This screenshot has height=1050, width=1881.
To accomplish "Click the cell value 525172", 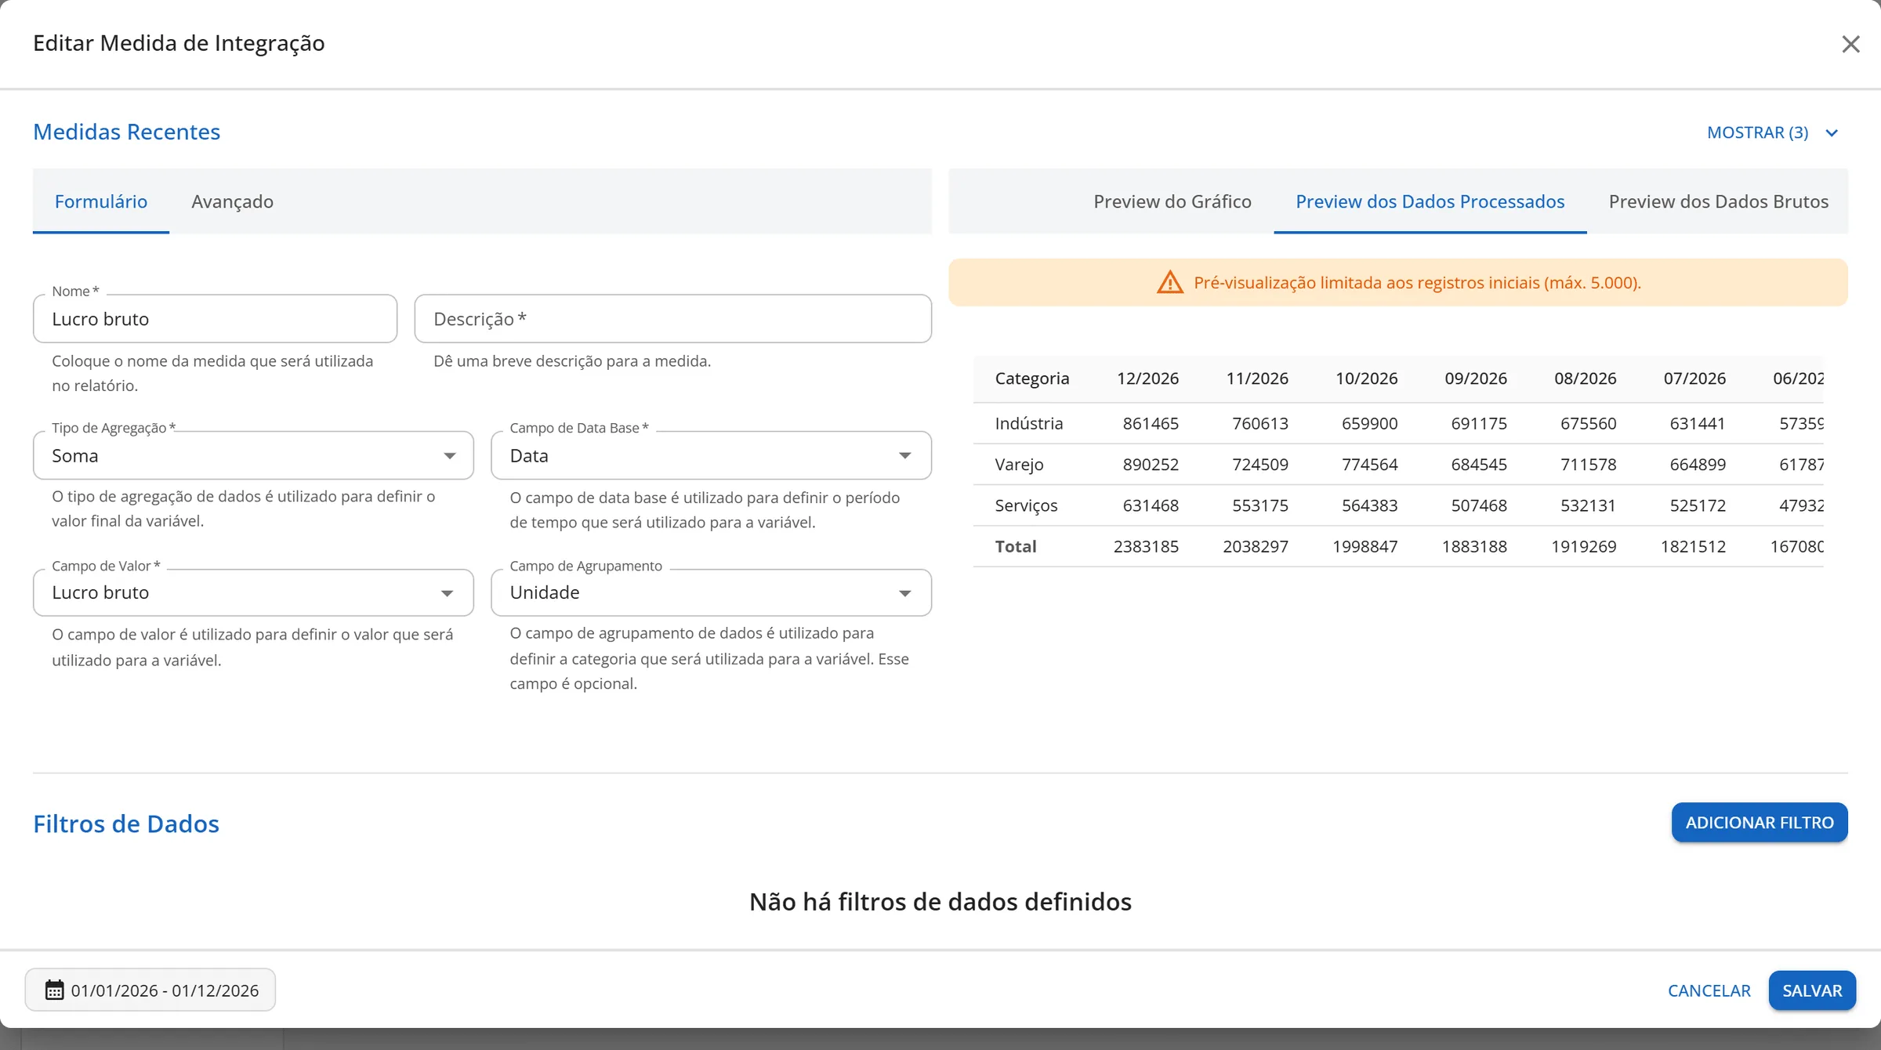I will click(1698, 505).
